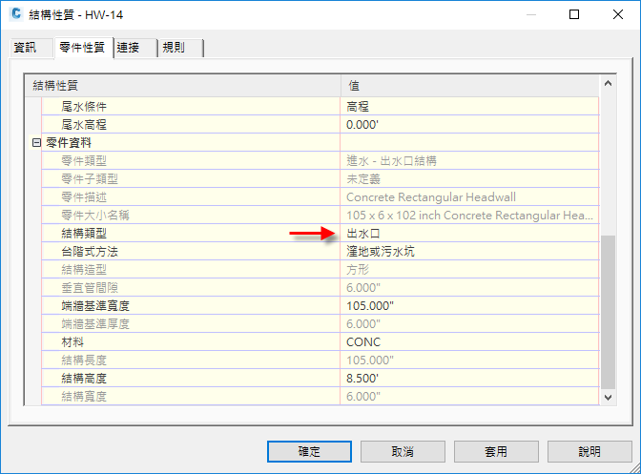Click the 105 x 6 x 102 inch value
Image resolution: width=641 pixels, height=474 pixels.
(469, 215)
